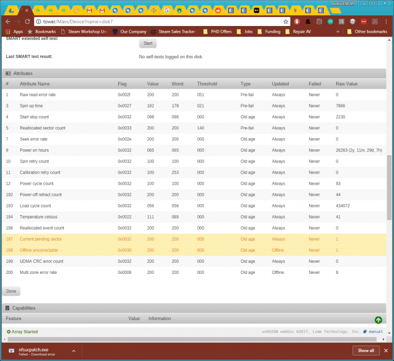The height and width of the screenshot is (361, 394).
Task: Open the PDF extension icon
Action: (375, 22)
